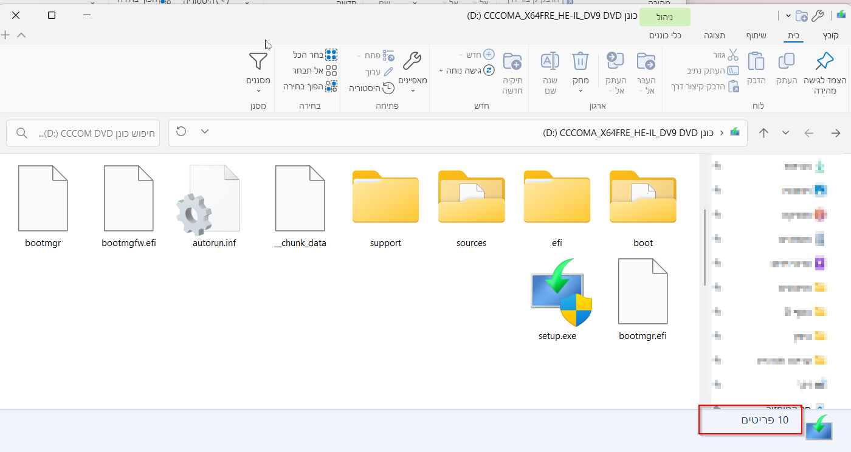Click the navigation pane scrollbar

click(x=705, y=247)
